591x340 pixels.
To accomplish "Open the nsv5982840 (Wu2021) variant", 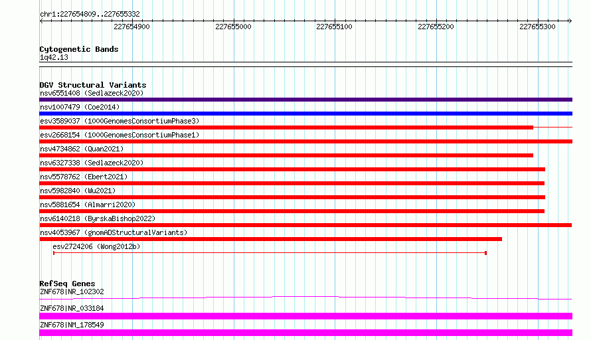I will point(78,191).
